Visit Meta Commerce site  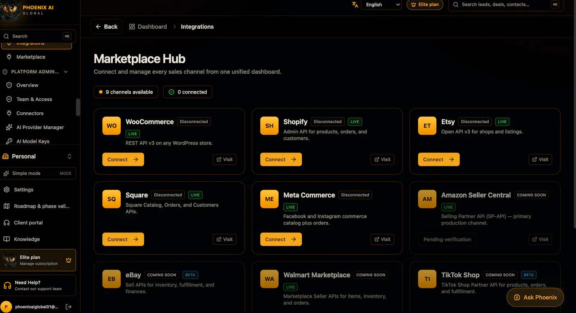[382, 239]
